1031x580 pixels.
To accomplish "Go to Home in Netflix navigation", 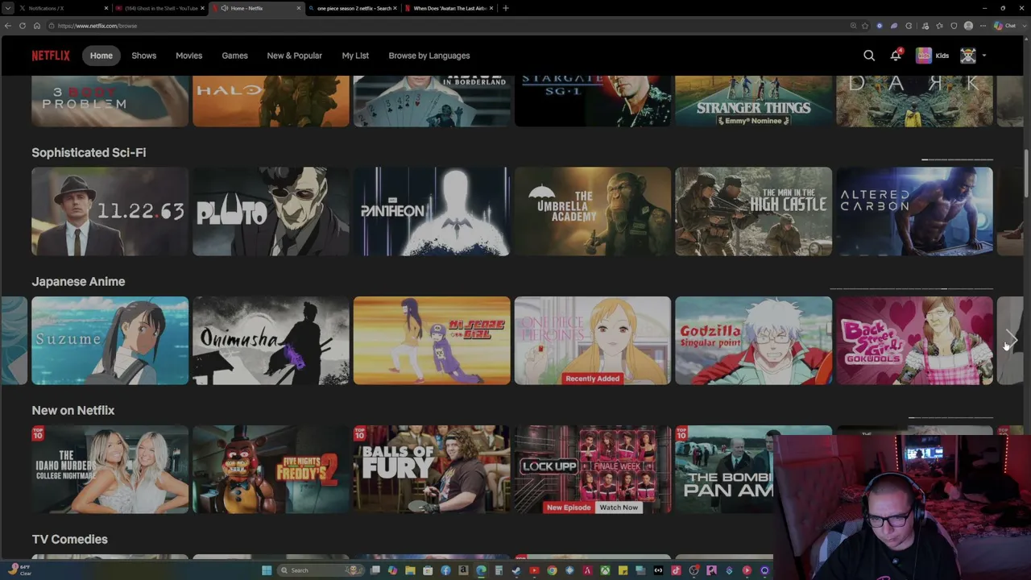I will (x=101, y=56).
